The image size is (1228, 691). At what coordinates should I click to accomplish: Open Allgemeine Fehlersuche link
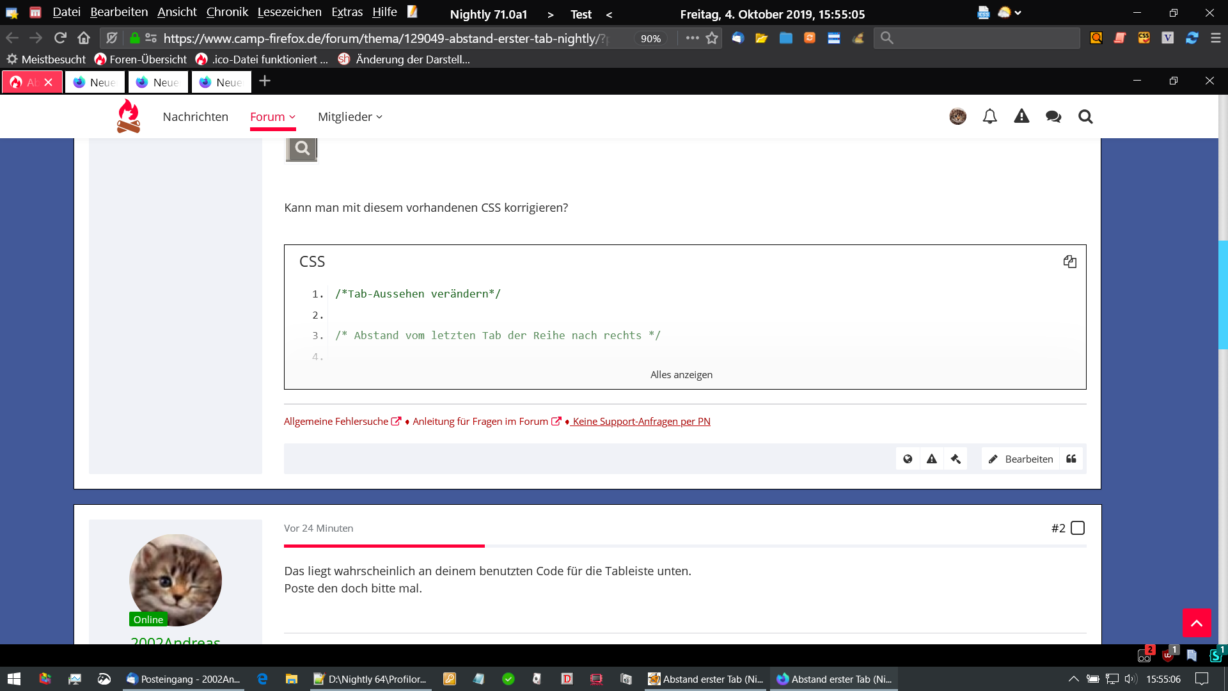(336, 422)
